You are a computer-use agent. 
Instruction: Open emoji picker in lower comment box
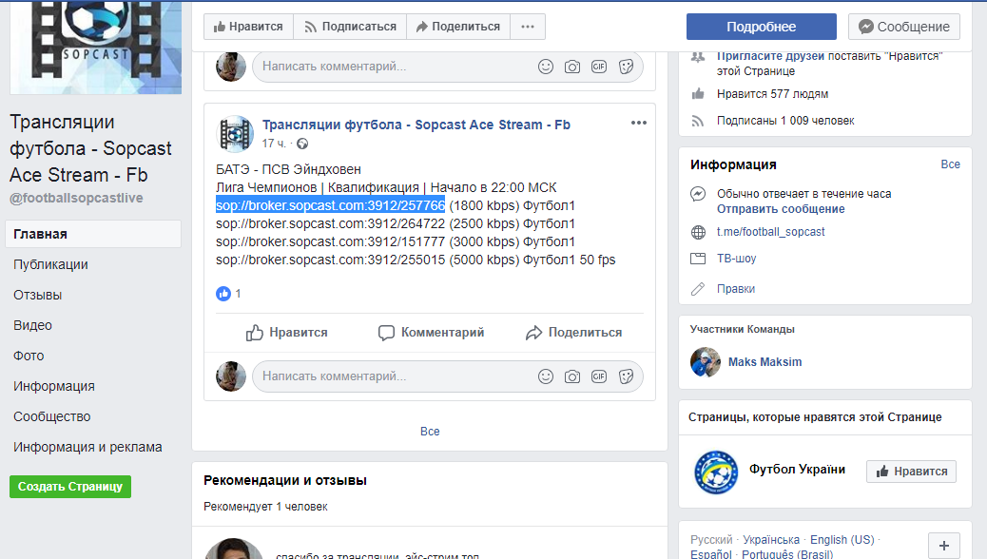[x=546, y=376]
